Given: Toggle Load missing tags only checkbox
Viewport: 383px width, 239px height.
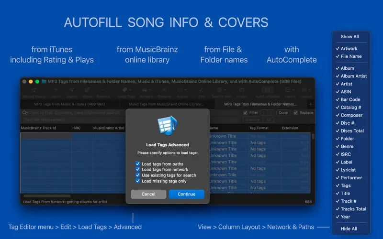Looking at the screenshot, I should click(138, 181).
